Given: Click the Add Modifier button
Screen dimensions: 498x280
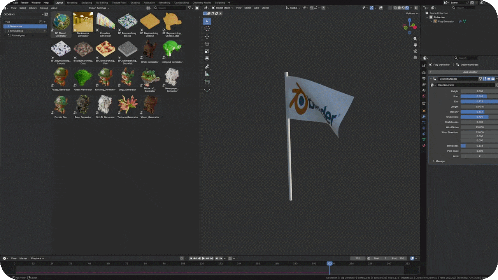Looking at the screenshot, I should (470, 72).
